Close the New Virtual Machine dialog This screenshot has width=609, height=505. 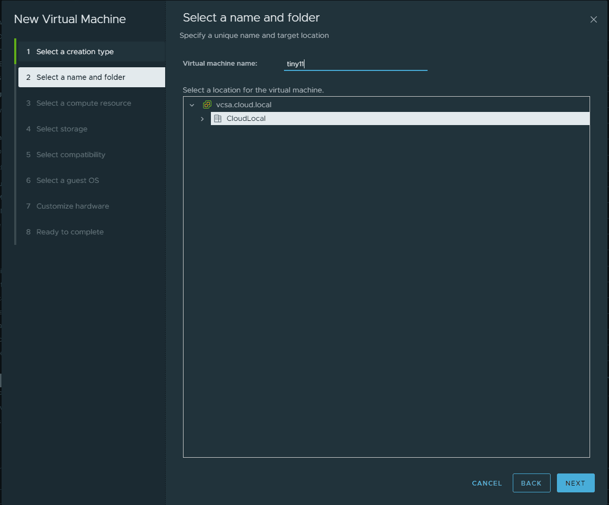[x=593, y=19]
